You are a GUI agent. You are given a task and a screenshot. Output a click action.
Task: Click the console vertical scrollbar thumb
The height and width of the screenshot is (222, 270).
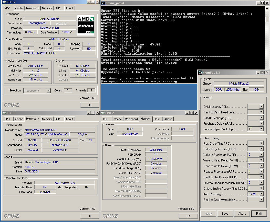(267, 19)
